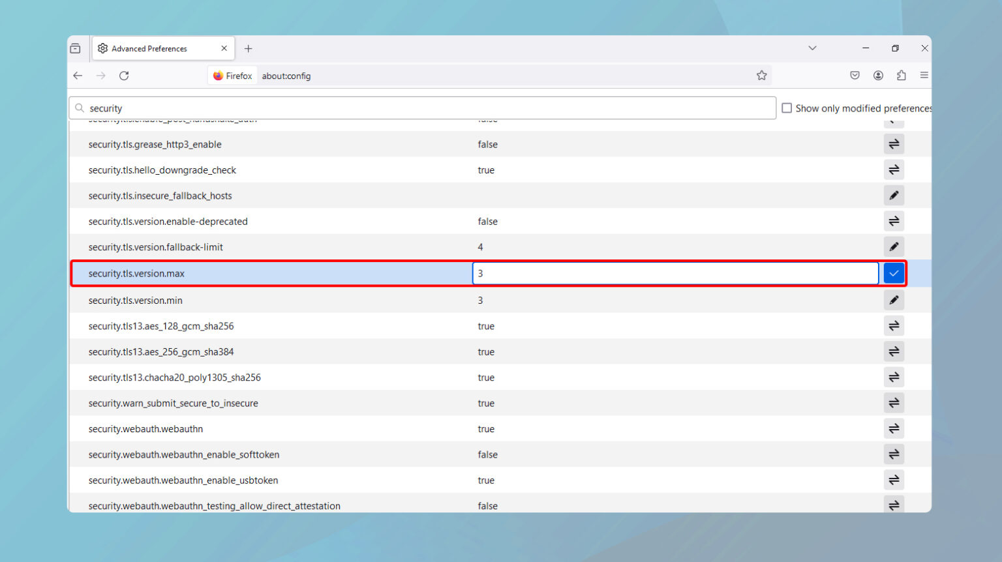Bookmark this page with star icon
This screenshot has width=1002, height=562.
pos(761,76)
